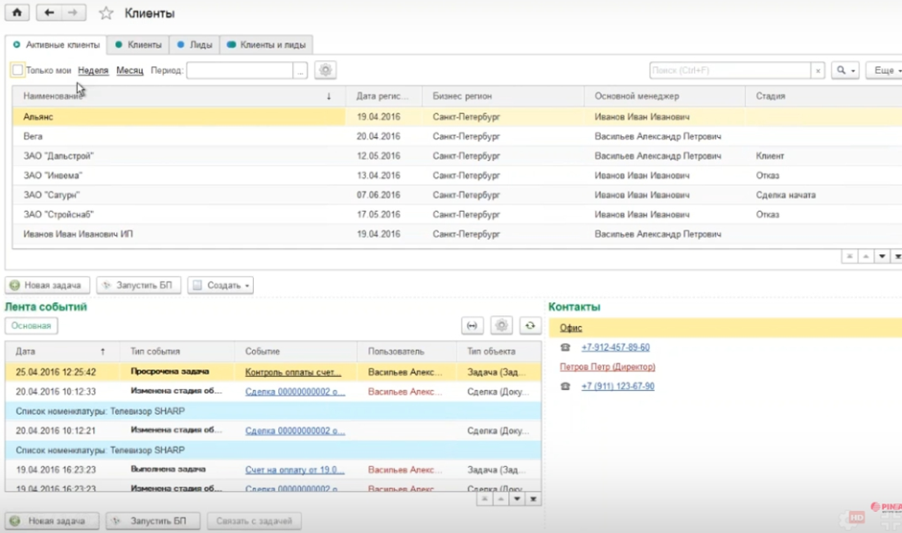Screen dimensions: 902x533
Task: Click upper Запустить БП button
Action: coord(139,285)
